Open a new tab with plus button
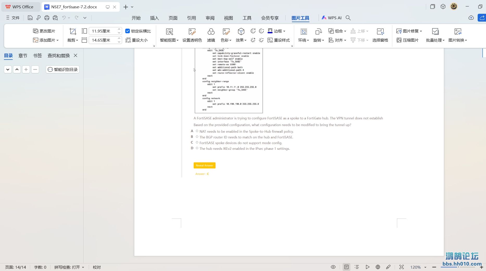This screenshot has width=486, height=271. (x=126, y=7)
